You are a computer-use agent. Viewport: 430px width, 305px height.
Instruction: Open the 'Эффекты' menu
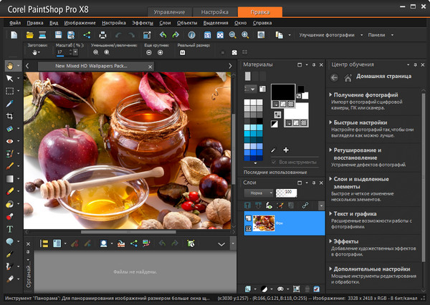pyautogui.click(x=142, y=23)
